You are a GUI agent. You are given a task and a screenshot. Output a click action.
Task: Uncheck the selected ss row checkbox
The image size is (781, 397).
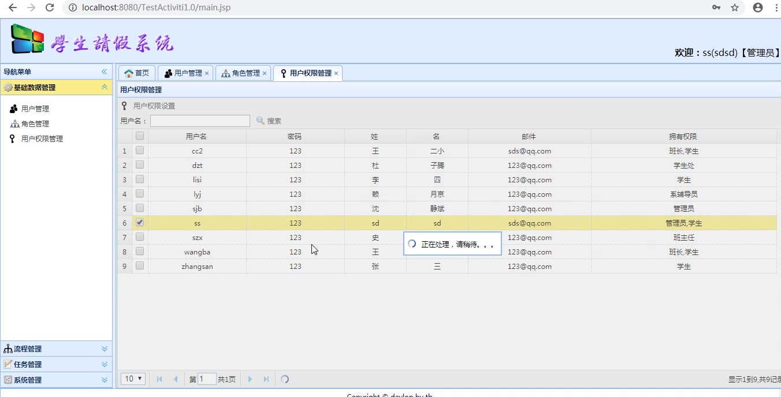pyautogui.click(x=140, y=223)
